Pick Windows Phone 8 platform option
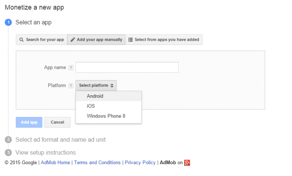This screenshot has width=292, height=176. (x=106, y=116)
